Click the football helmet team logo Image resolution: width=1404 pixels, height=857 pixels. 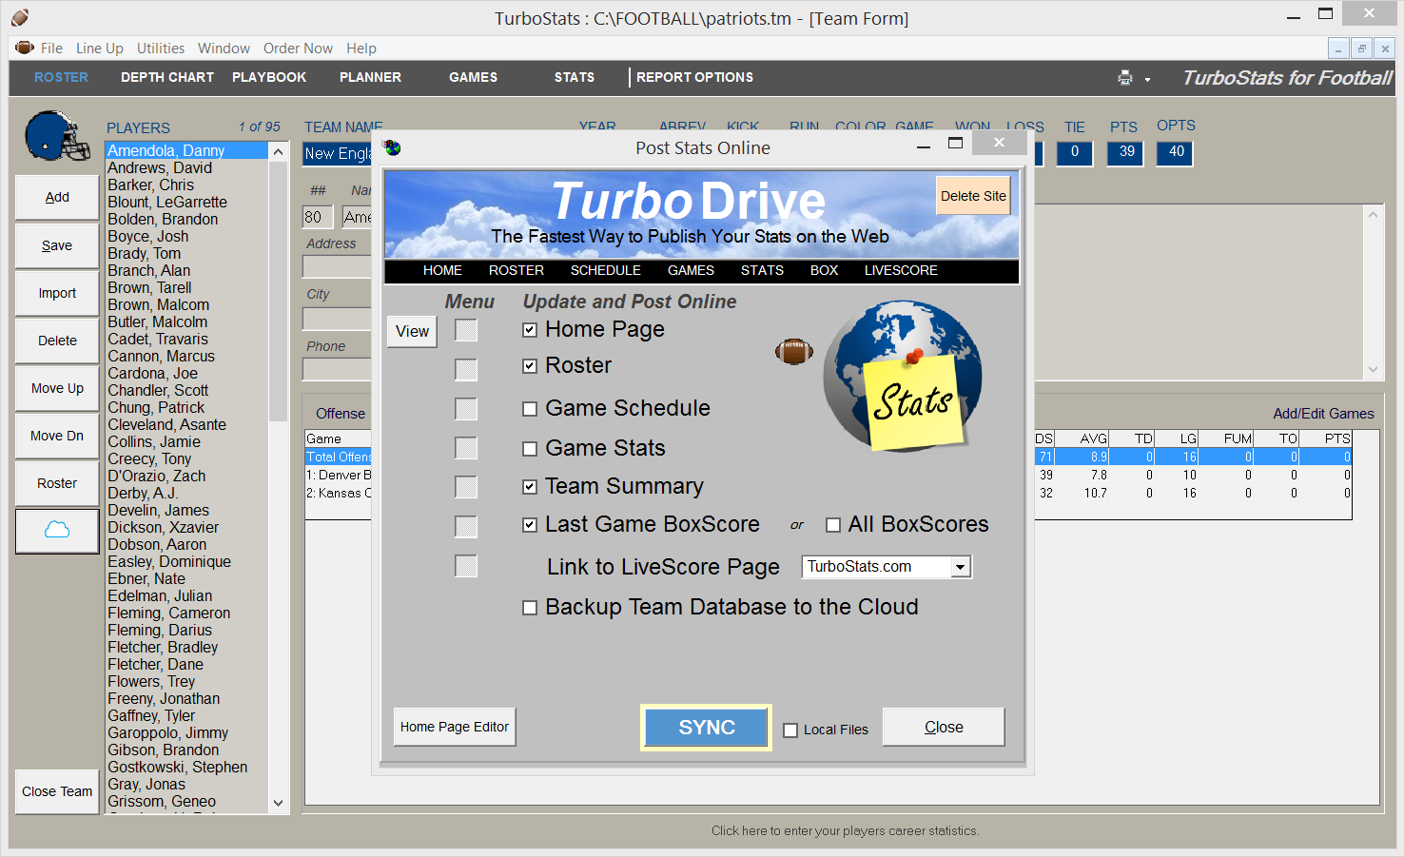57,137
